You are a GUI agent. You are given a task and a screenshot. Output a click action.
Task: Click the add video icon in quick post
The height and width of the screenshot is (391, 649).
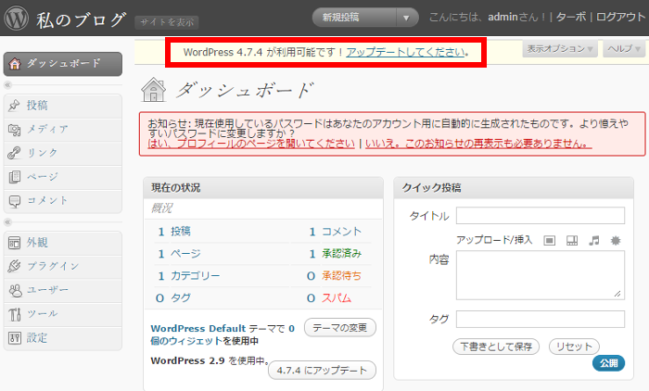(572, 240)
